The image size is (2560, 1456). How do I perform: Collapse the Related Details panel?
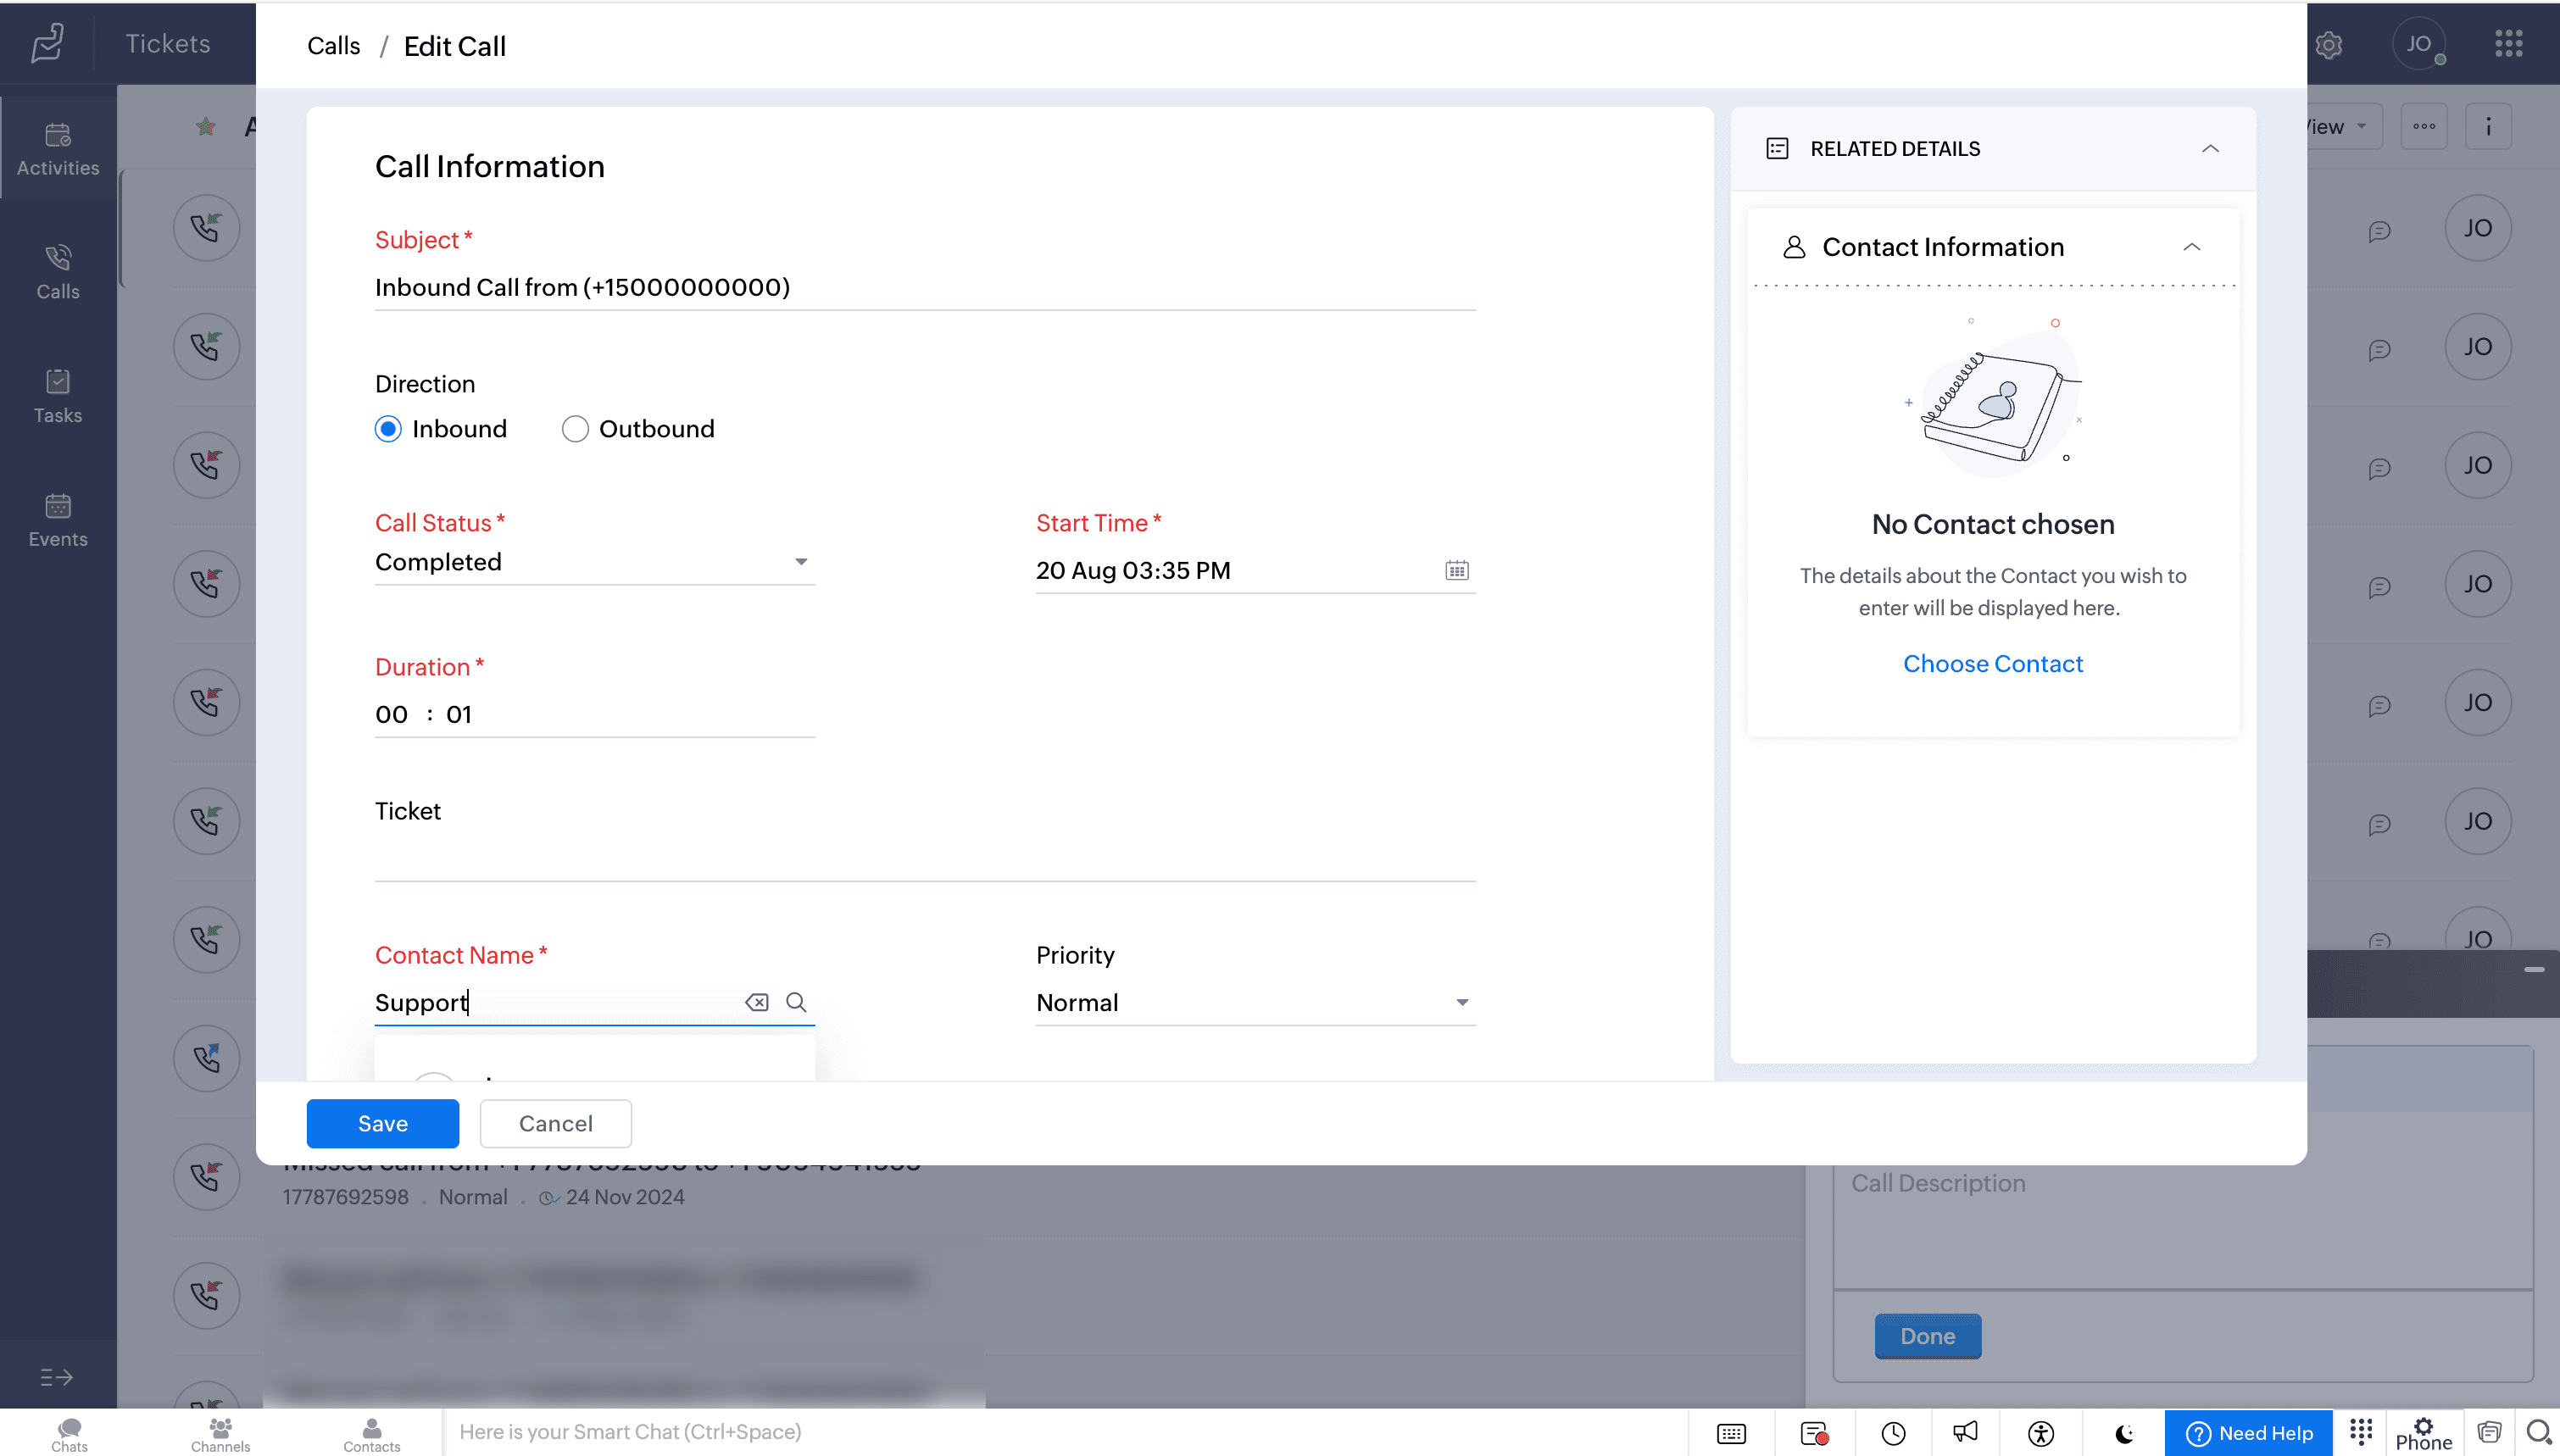[2210, 149]
